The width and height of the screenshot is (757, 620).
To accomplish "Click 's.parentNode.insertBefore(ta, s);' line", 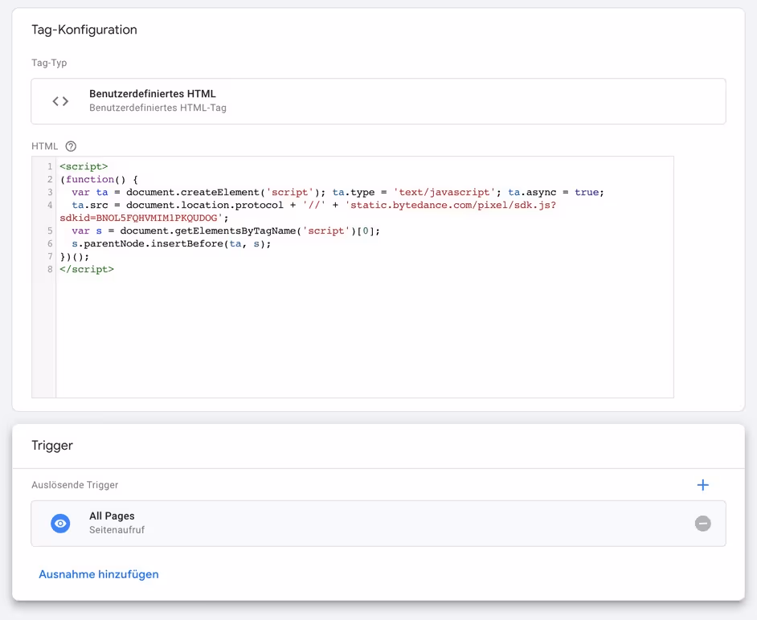I will tap(171, 243).
